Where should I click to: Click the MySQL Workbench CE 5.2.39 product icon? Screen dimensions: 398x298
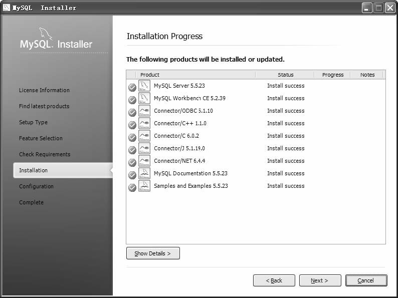tap(144, 98)
